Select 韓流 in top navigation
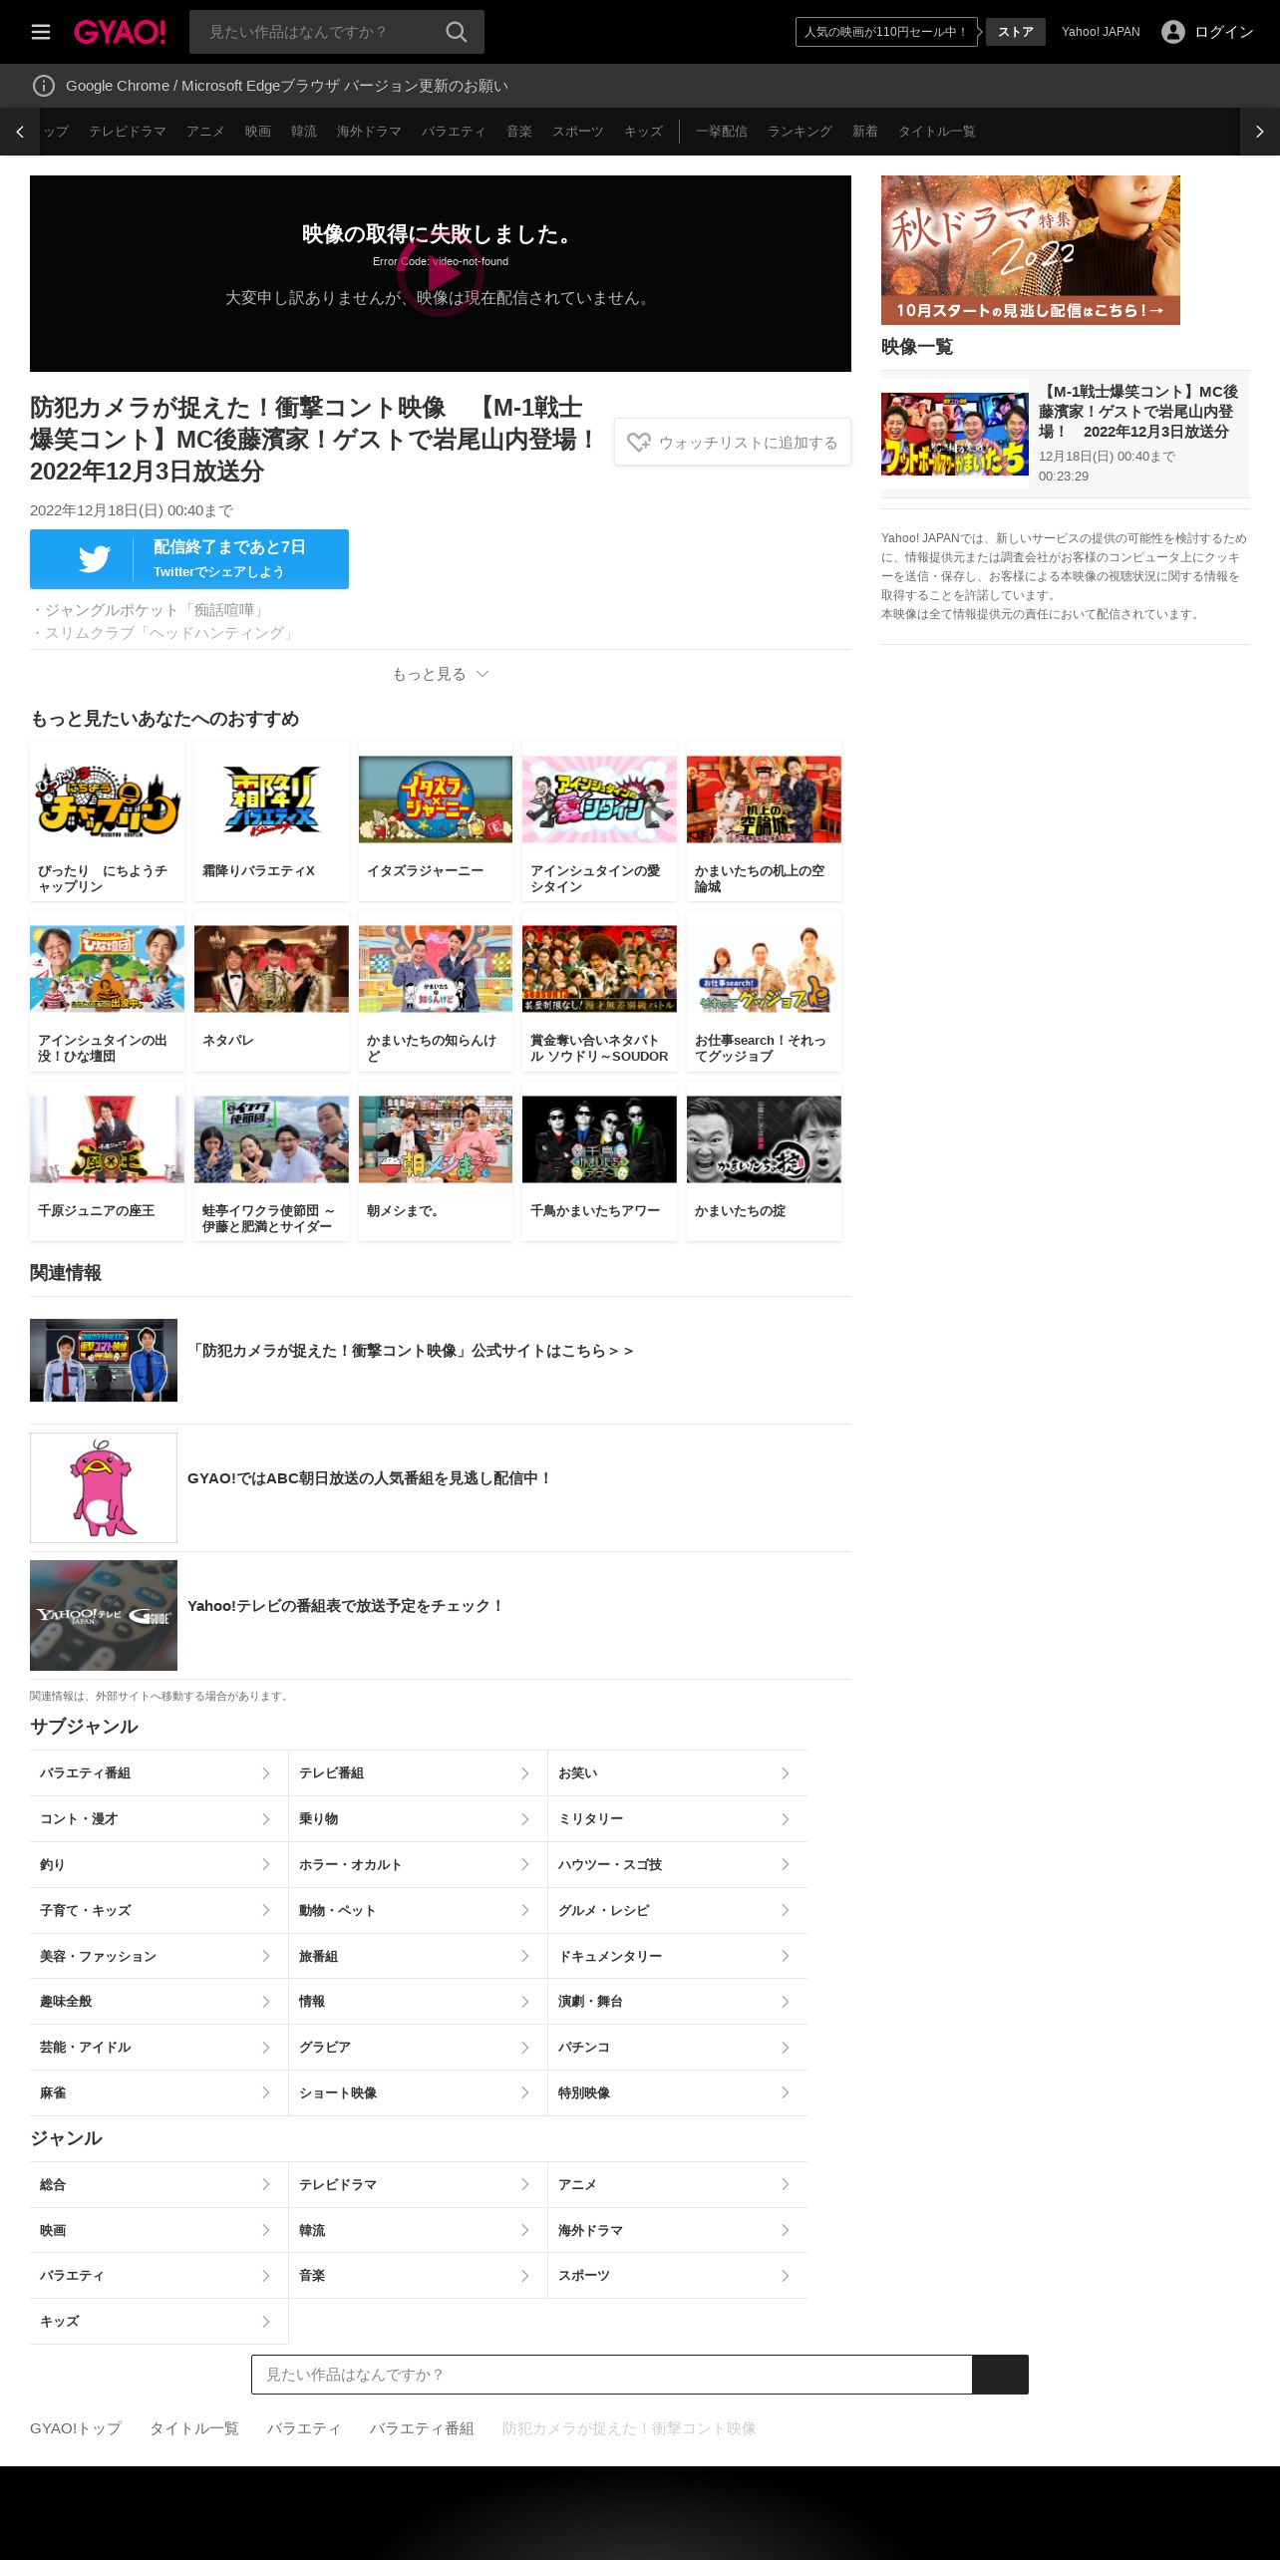The height and width of the screenshot is (2560, 1280). point(304,132)
